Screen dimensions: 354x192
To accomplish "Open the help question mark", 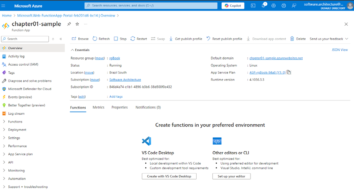I will pyautogui.click(x=284, y=6).
